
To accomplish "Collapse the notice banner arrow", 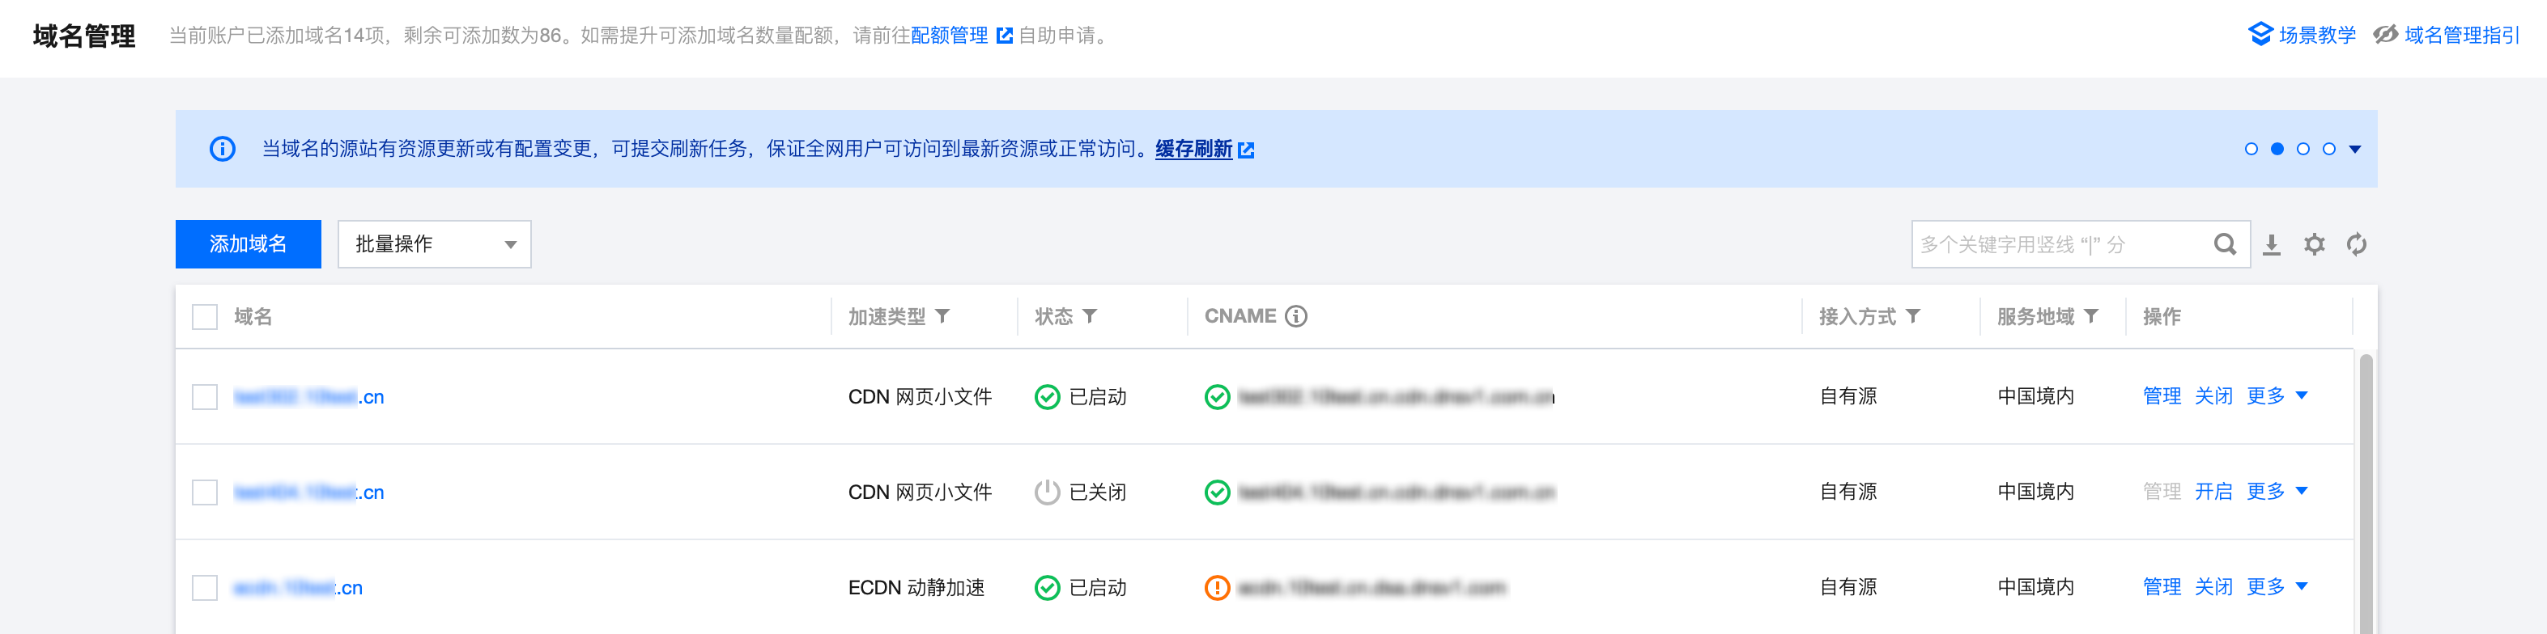I will tap(2355, 149).
